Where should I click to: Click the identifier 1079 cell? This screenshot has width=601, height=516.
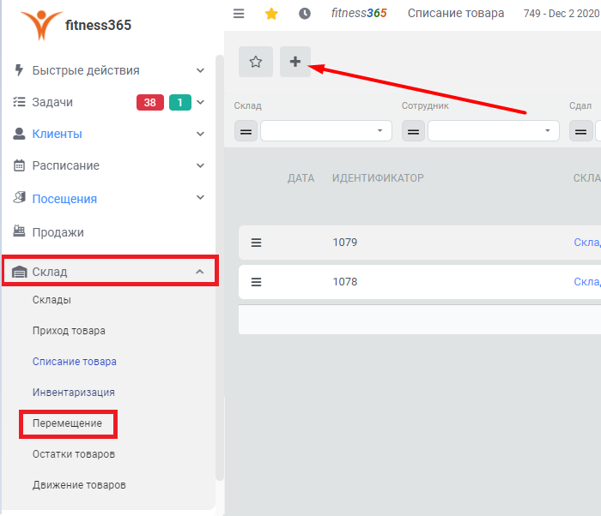click(345, 243)
